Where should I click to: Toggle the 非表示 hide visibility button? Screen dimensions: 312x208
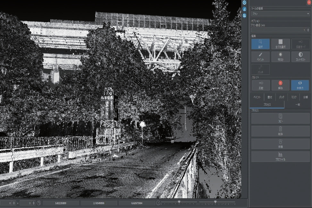[300, 85]
